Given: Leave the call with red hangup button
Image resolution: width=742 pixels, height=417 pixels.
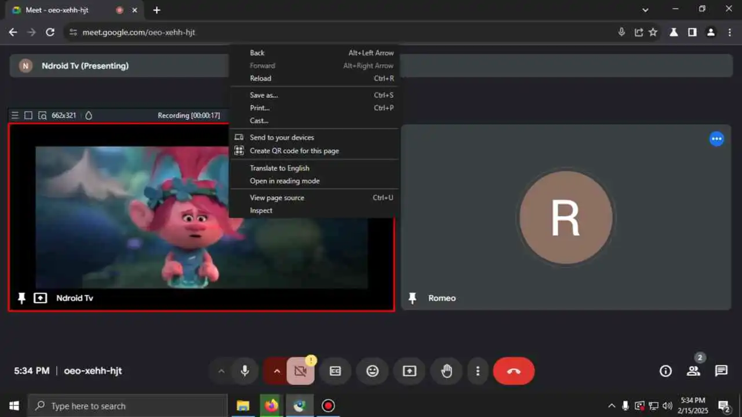Looking at the screenshot, I should click(x=514, y=371).
